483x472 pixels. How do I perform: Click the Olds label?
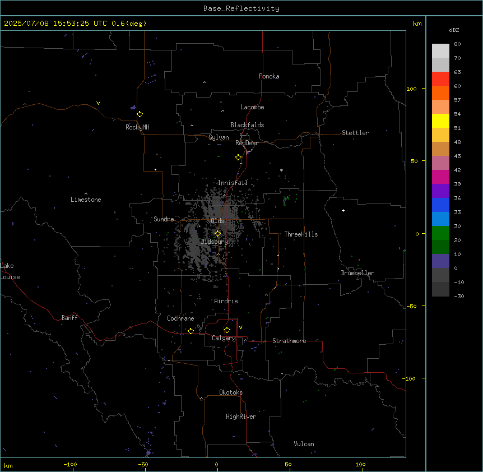(x=217, y=221)
